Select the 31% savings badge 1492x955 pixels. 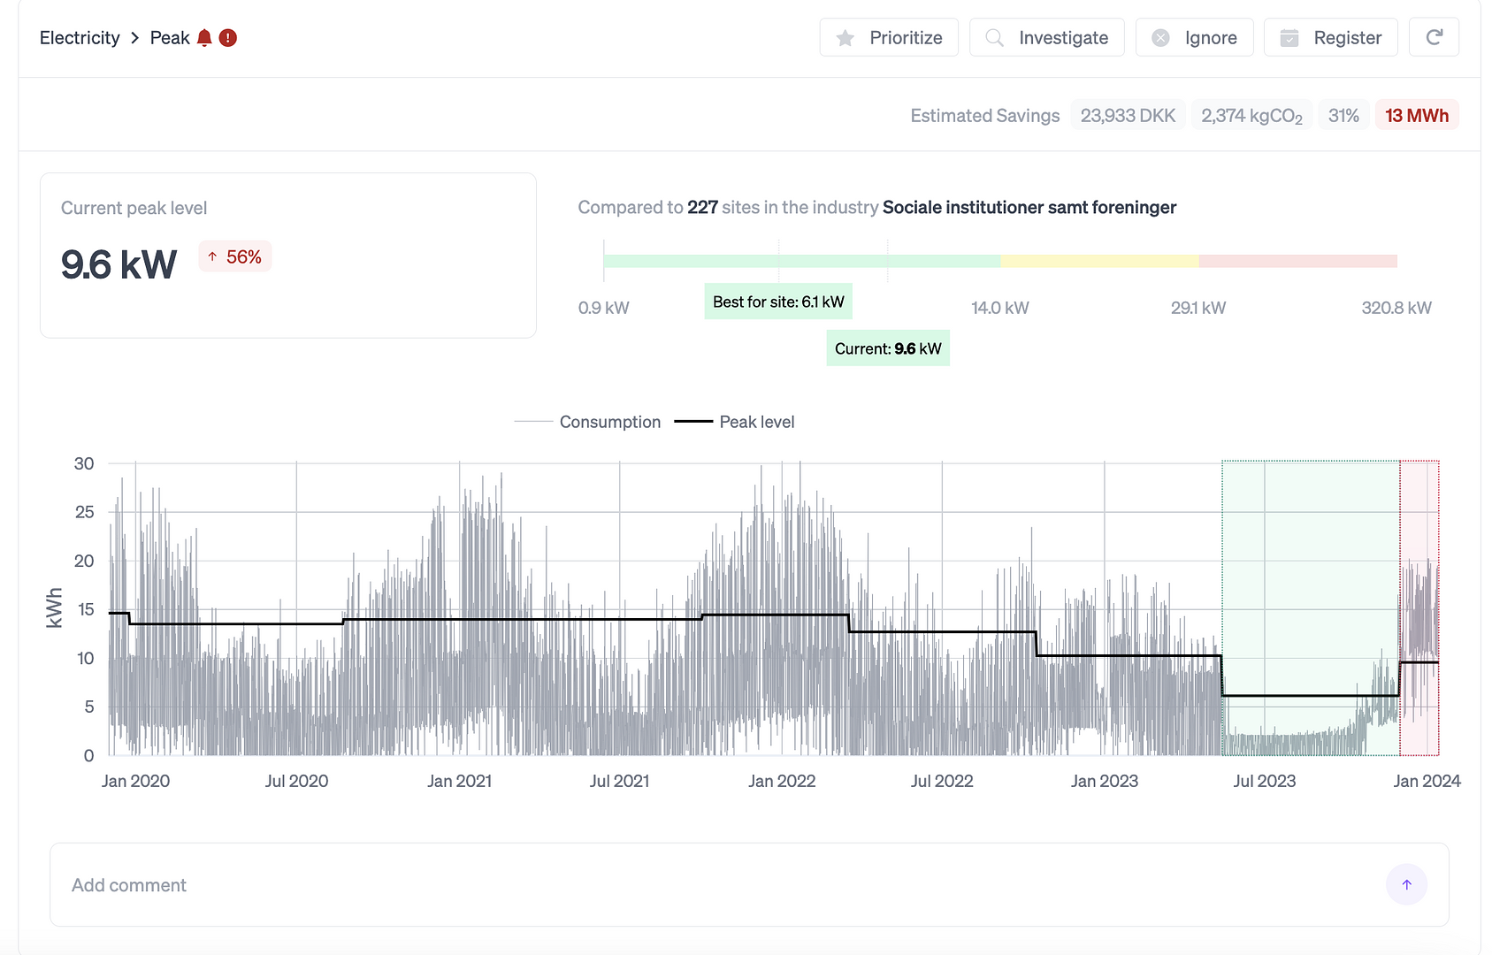coord(1343,116)
